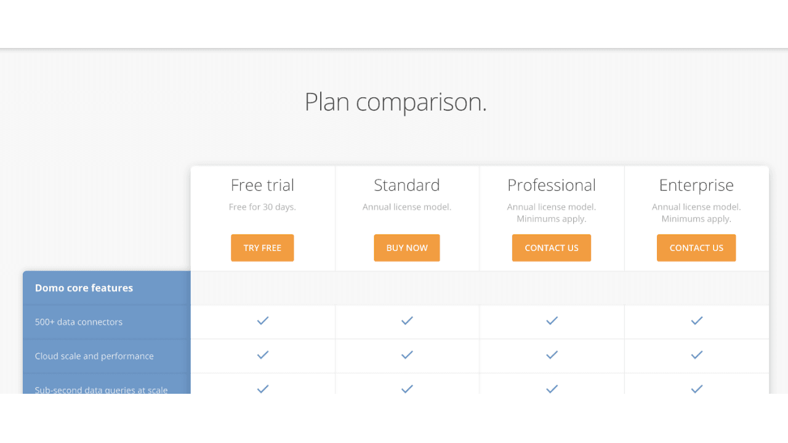This screenshot has width=788, height=443.
Task: Select Sub-second data queries at scale label
Action: pyautogui.click(x=101, y=389)
